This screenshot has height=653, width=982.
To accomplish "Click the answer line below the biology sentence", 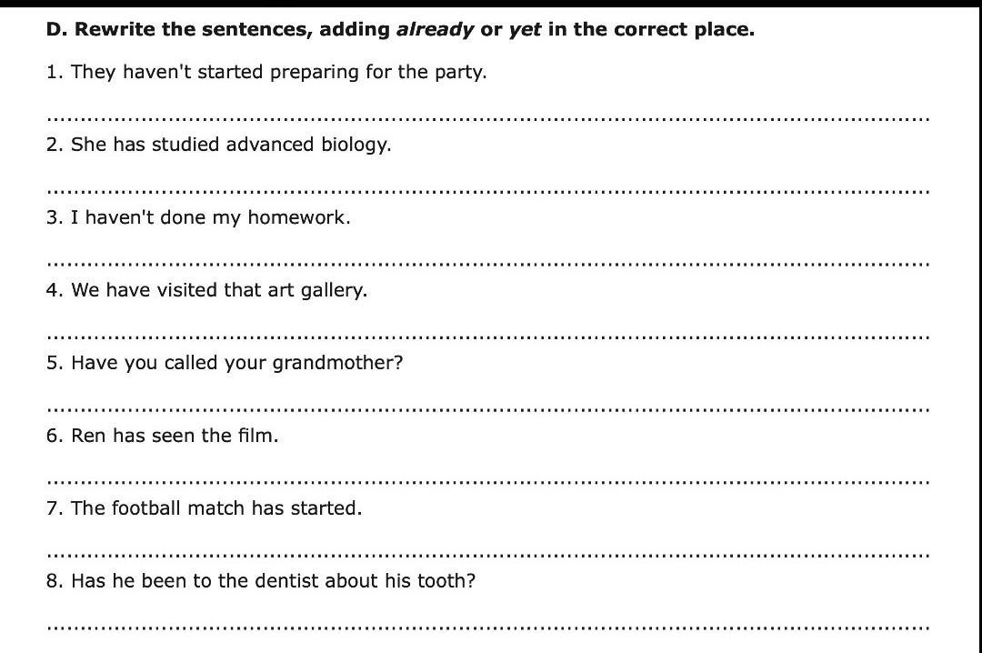I will [x=487, y=191].
